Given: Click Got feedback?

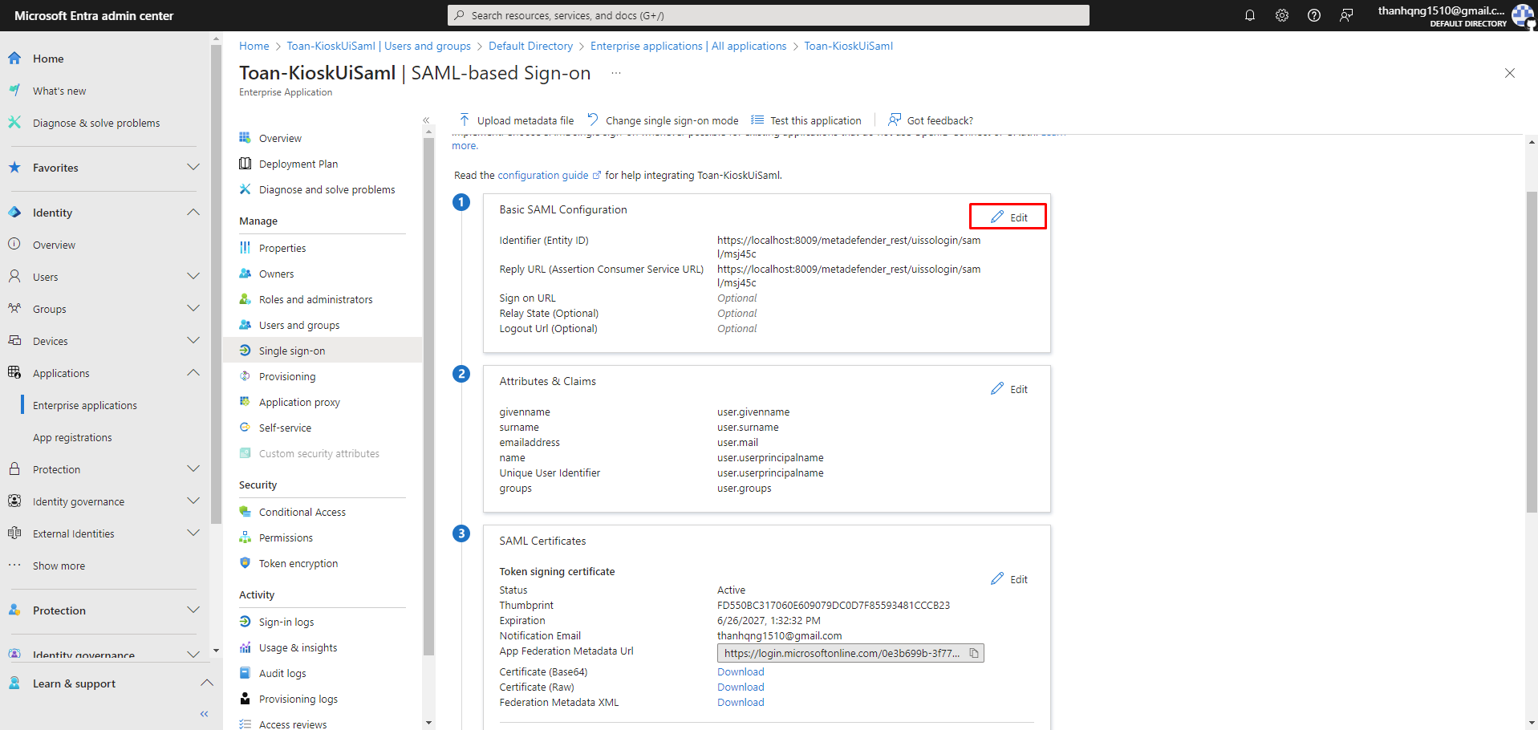Looking at the screenshot, I should [x=931, y=120].
